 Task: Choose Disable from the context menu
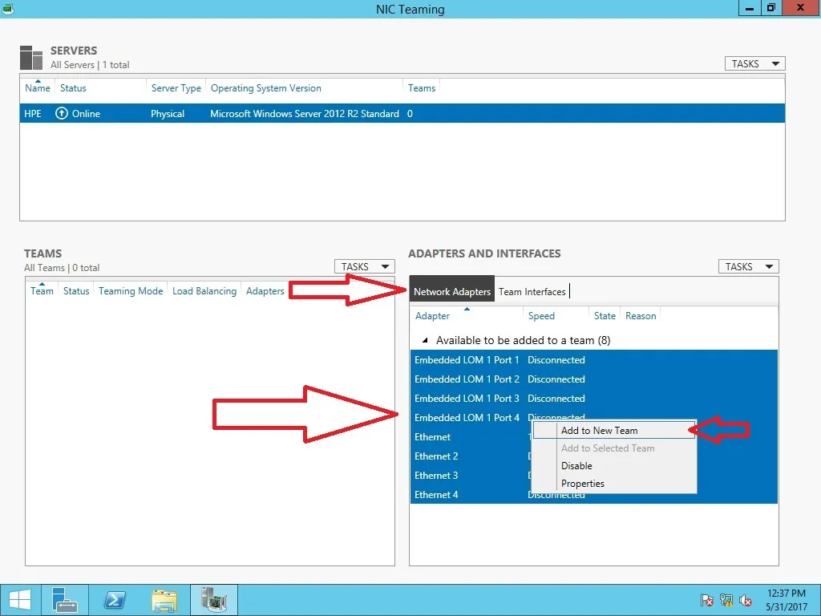coord(614,466)
